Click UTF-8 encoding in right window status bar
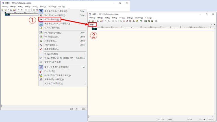This screenshot has height=122, width=217. point(190,119)
